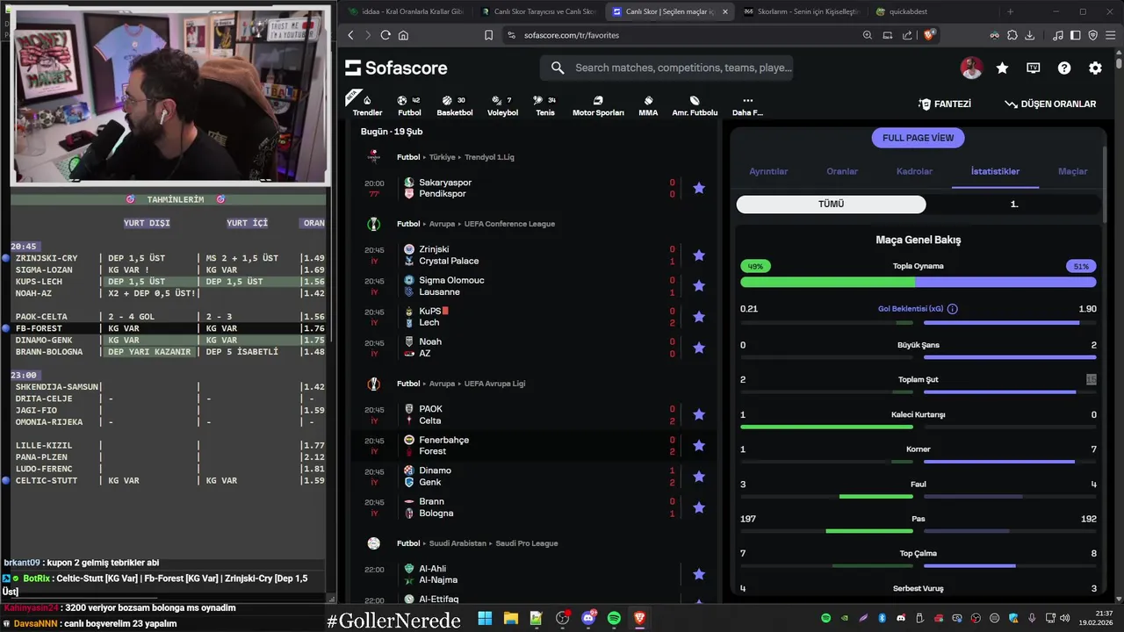1124x632 pixels.
Task: Unfavorite the Sigma Olomouc vs Lausanne match
Action: [x=699, y=286]
